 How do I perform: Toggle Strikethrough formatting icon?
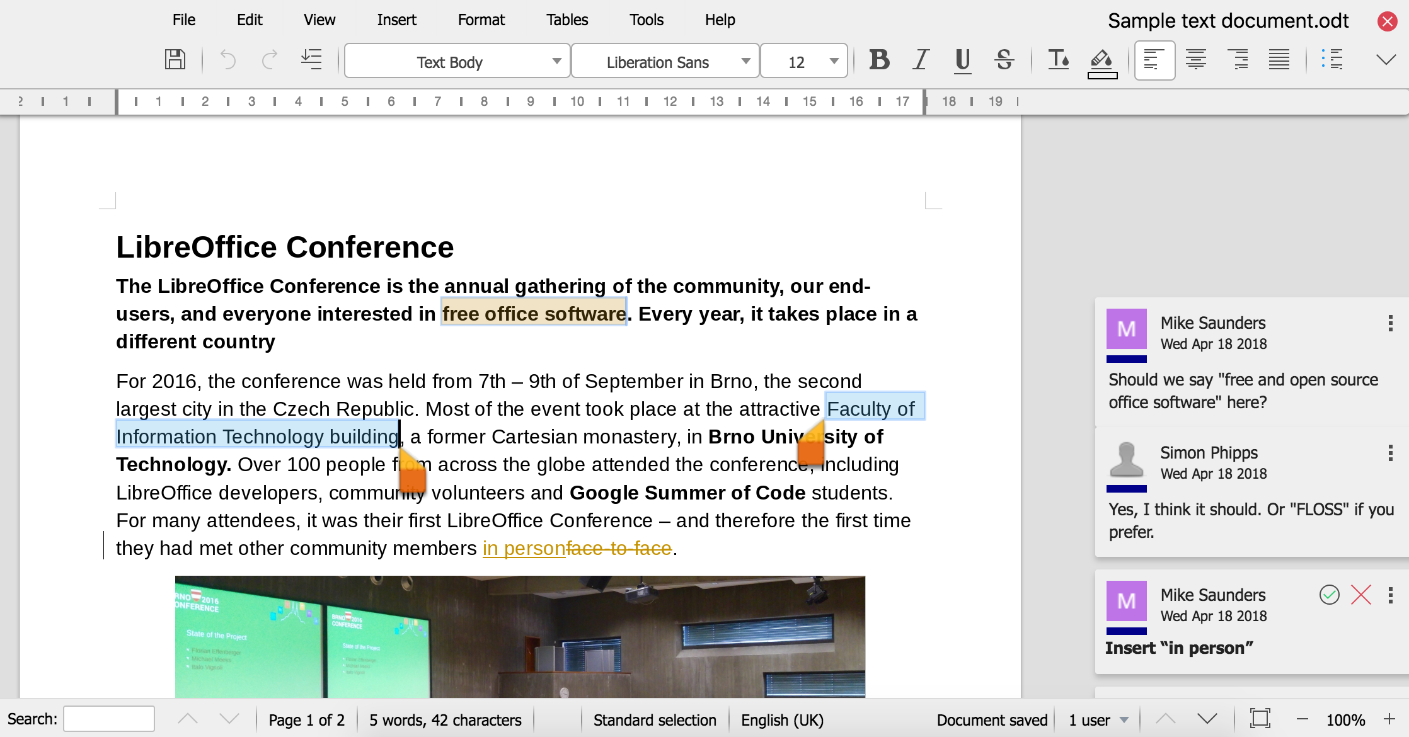pos(1006,62)
